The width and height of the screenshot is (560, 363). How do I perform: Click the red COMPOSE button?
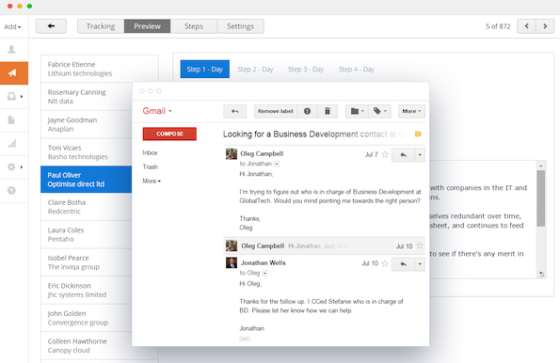169,134
